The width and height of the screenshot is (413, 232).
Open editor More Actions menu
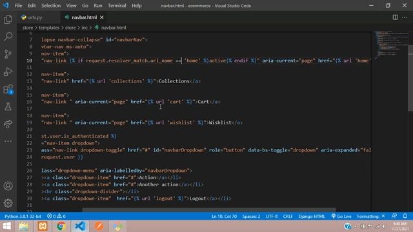tap(405, 17)
